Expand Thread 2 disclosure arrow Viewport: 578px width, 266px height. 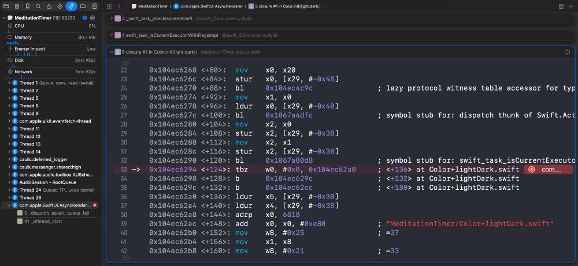[x=9, y=91]
